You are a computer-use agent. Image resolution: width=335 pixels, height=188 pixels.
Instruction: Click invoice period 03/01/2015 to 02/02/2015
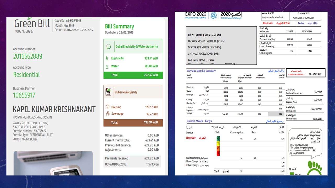[x=303, y=17]
